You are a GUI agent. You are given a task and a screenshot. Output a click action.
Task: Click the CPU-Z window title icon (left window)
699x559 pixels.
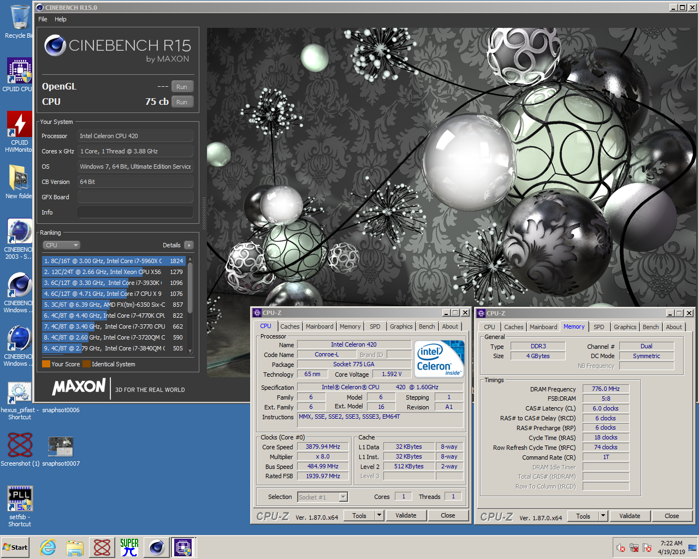257,313
